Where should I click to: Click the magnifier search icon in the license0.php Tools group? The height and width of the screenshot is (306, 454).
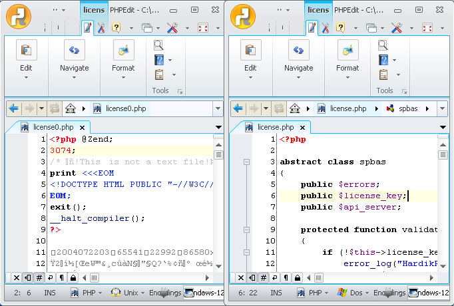(158, 45)
